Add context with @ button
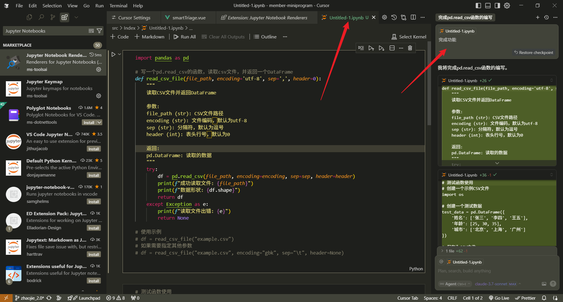 pyautogui.click(x=441, y=262)
